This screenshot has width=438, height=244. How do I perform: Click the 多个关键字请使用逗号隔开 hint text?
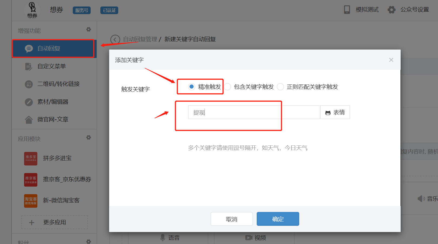pyautogui.click(x=248, y=148)
